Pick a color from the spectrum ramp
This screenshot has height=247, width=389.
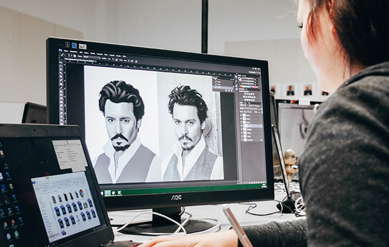point(249,87)
